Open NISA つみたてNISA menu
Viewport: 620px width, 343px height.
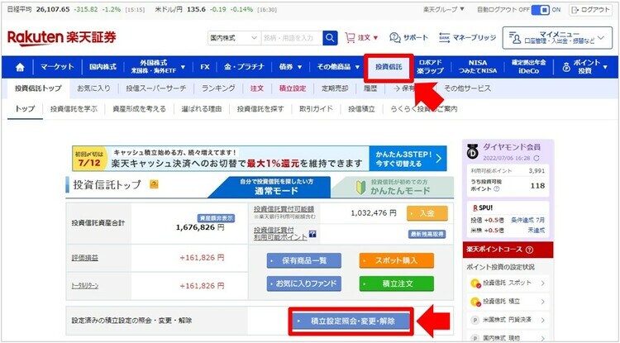(477, 67)
